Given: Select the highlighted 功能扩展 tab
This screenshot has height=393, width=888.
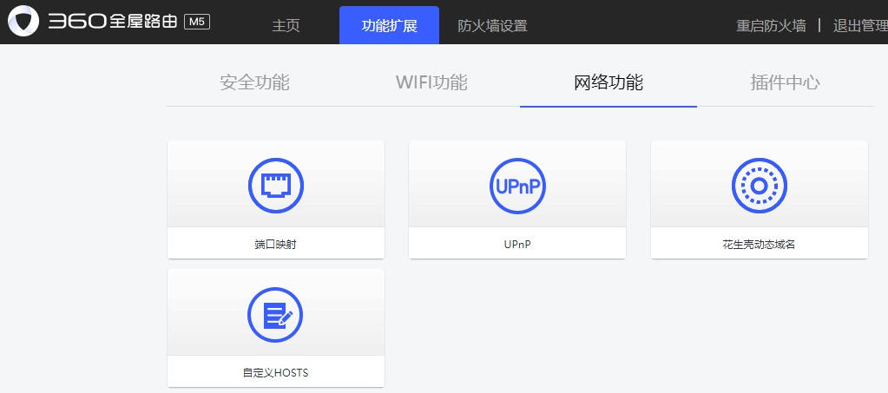Looking at the screenshot, I should 389,25.
